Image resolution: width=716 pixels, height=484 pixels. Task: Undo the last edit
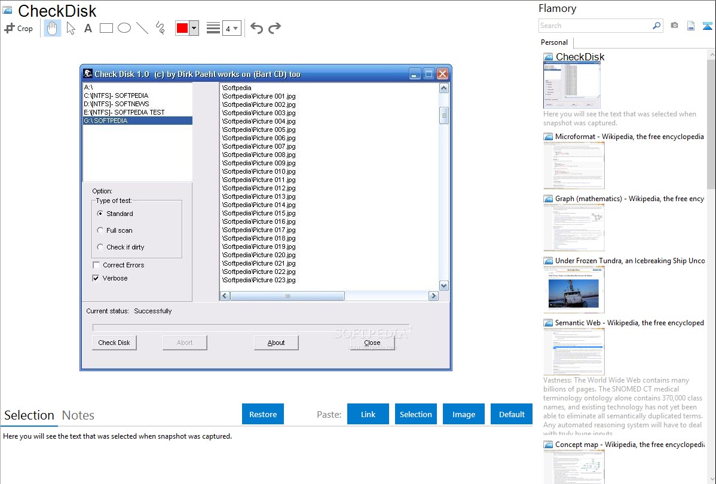coord(256,28)
